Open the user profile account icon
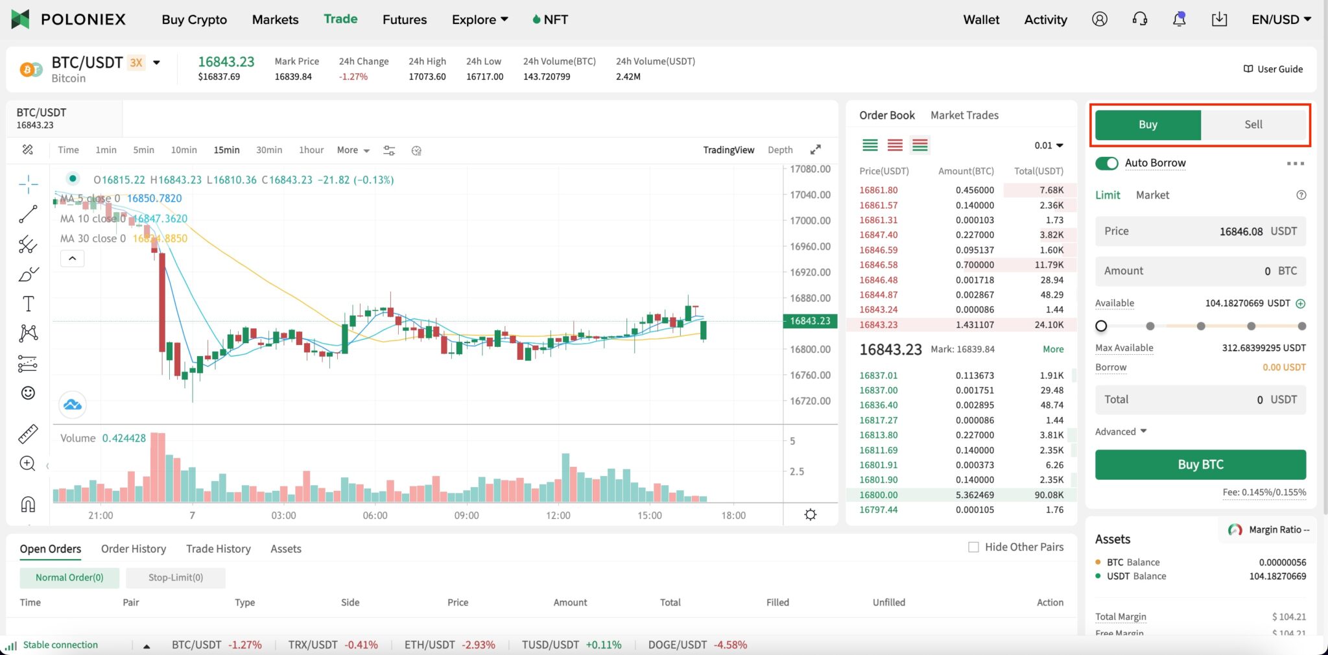The height and width of the screenshot is (655, 1328). coord(1099,19)
